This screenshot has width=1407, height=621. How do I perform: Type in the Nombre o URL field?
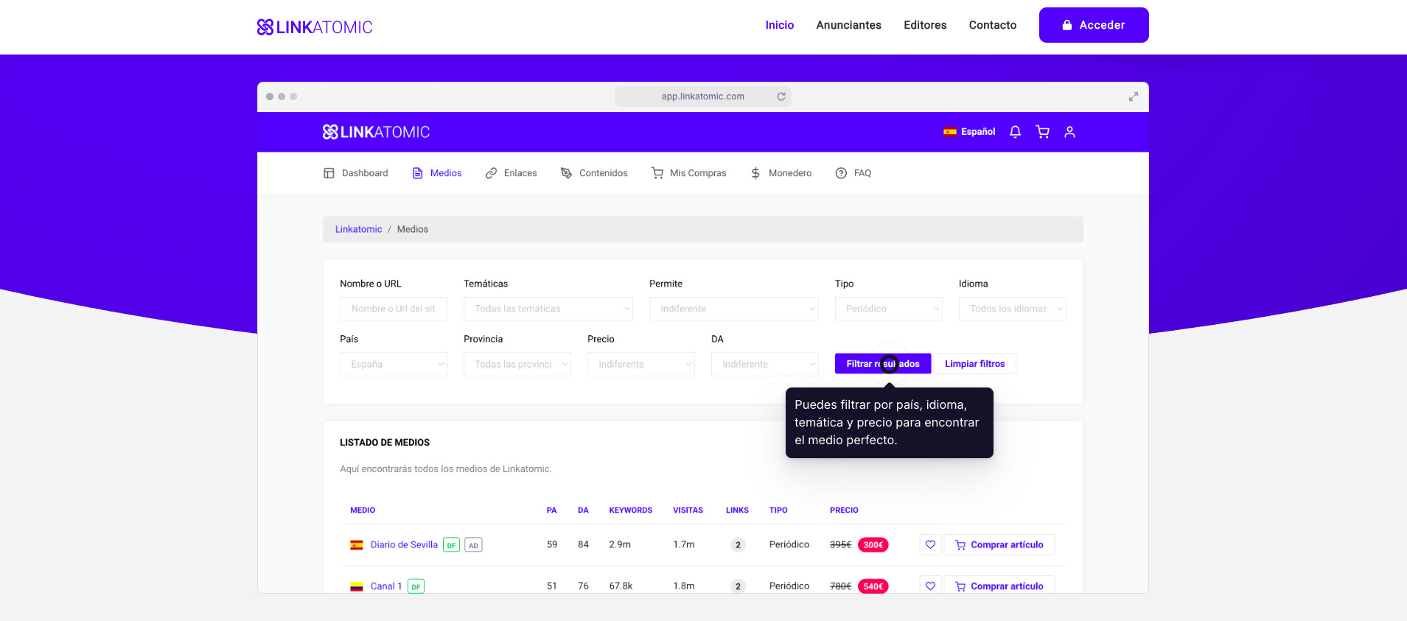click(x=393, y=309)
